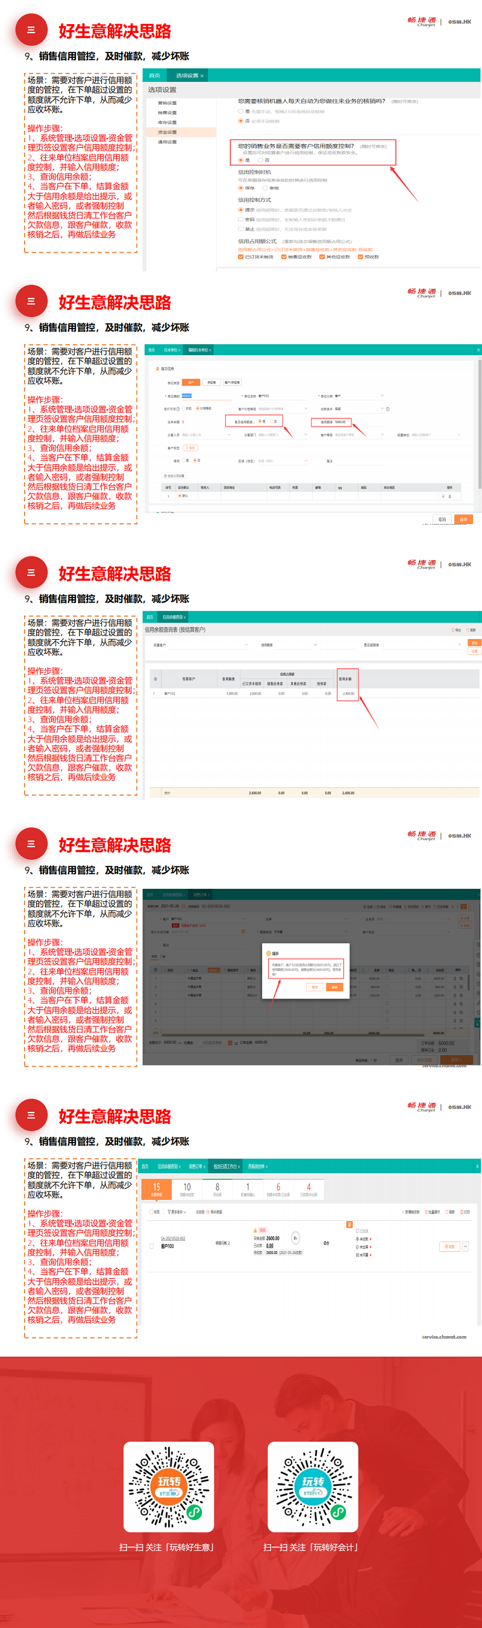Click column settings gear in credit table
Screen dimensions: 482x1628
click(x=155, y=679)
